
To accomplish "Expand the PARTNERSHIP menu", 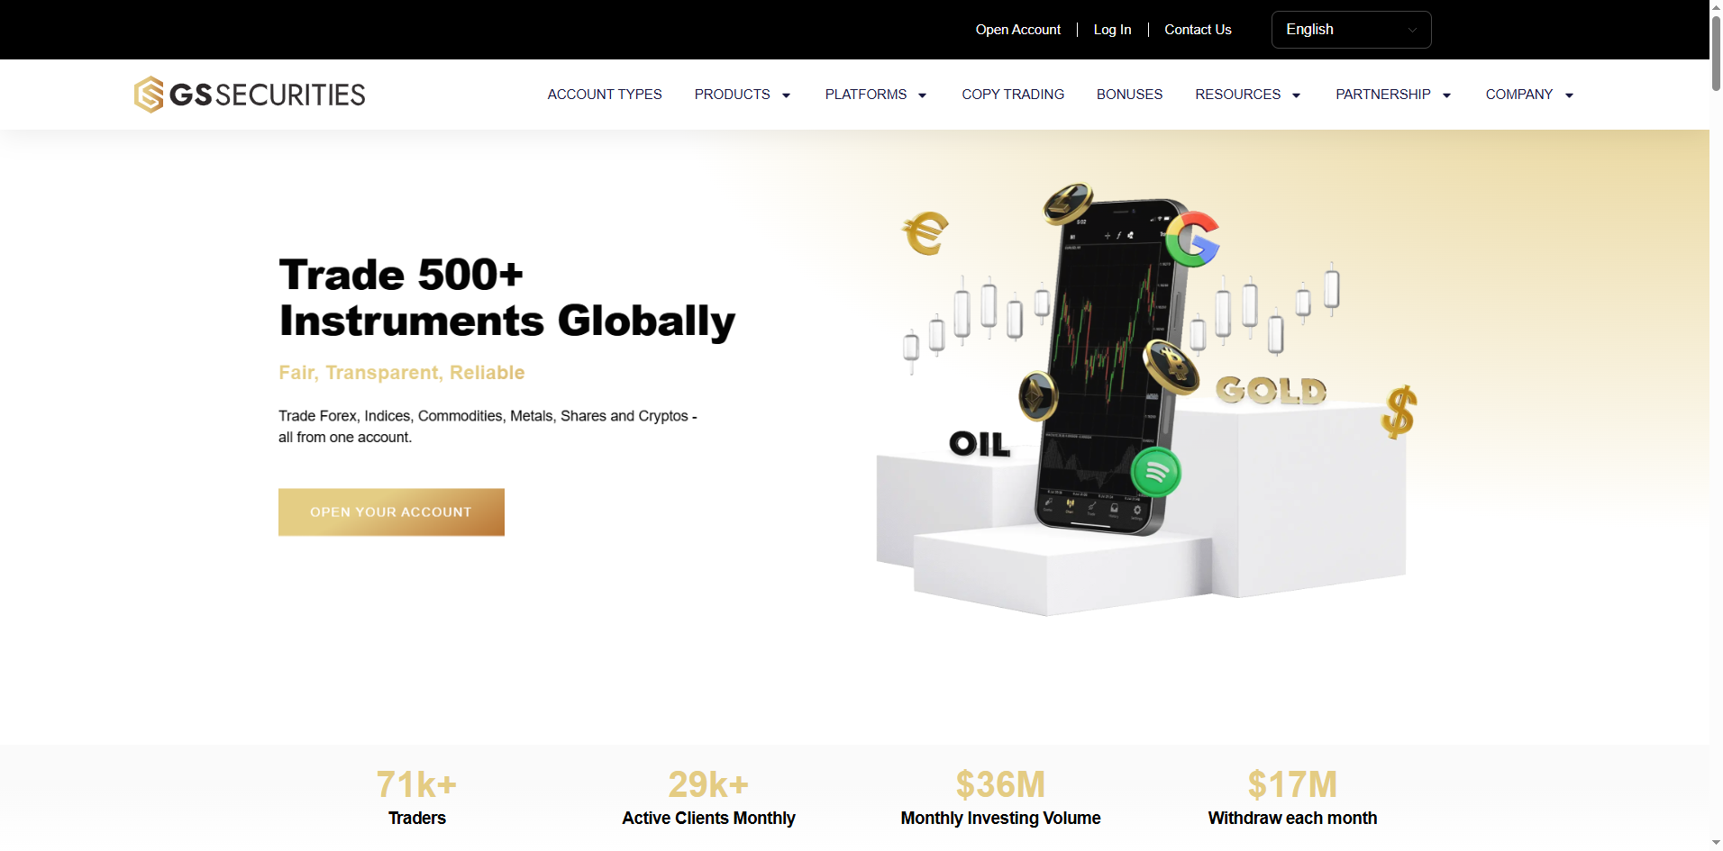I will pos(1393,95).
